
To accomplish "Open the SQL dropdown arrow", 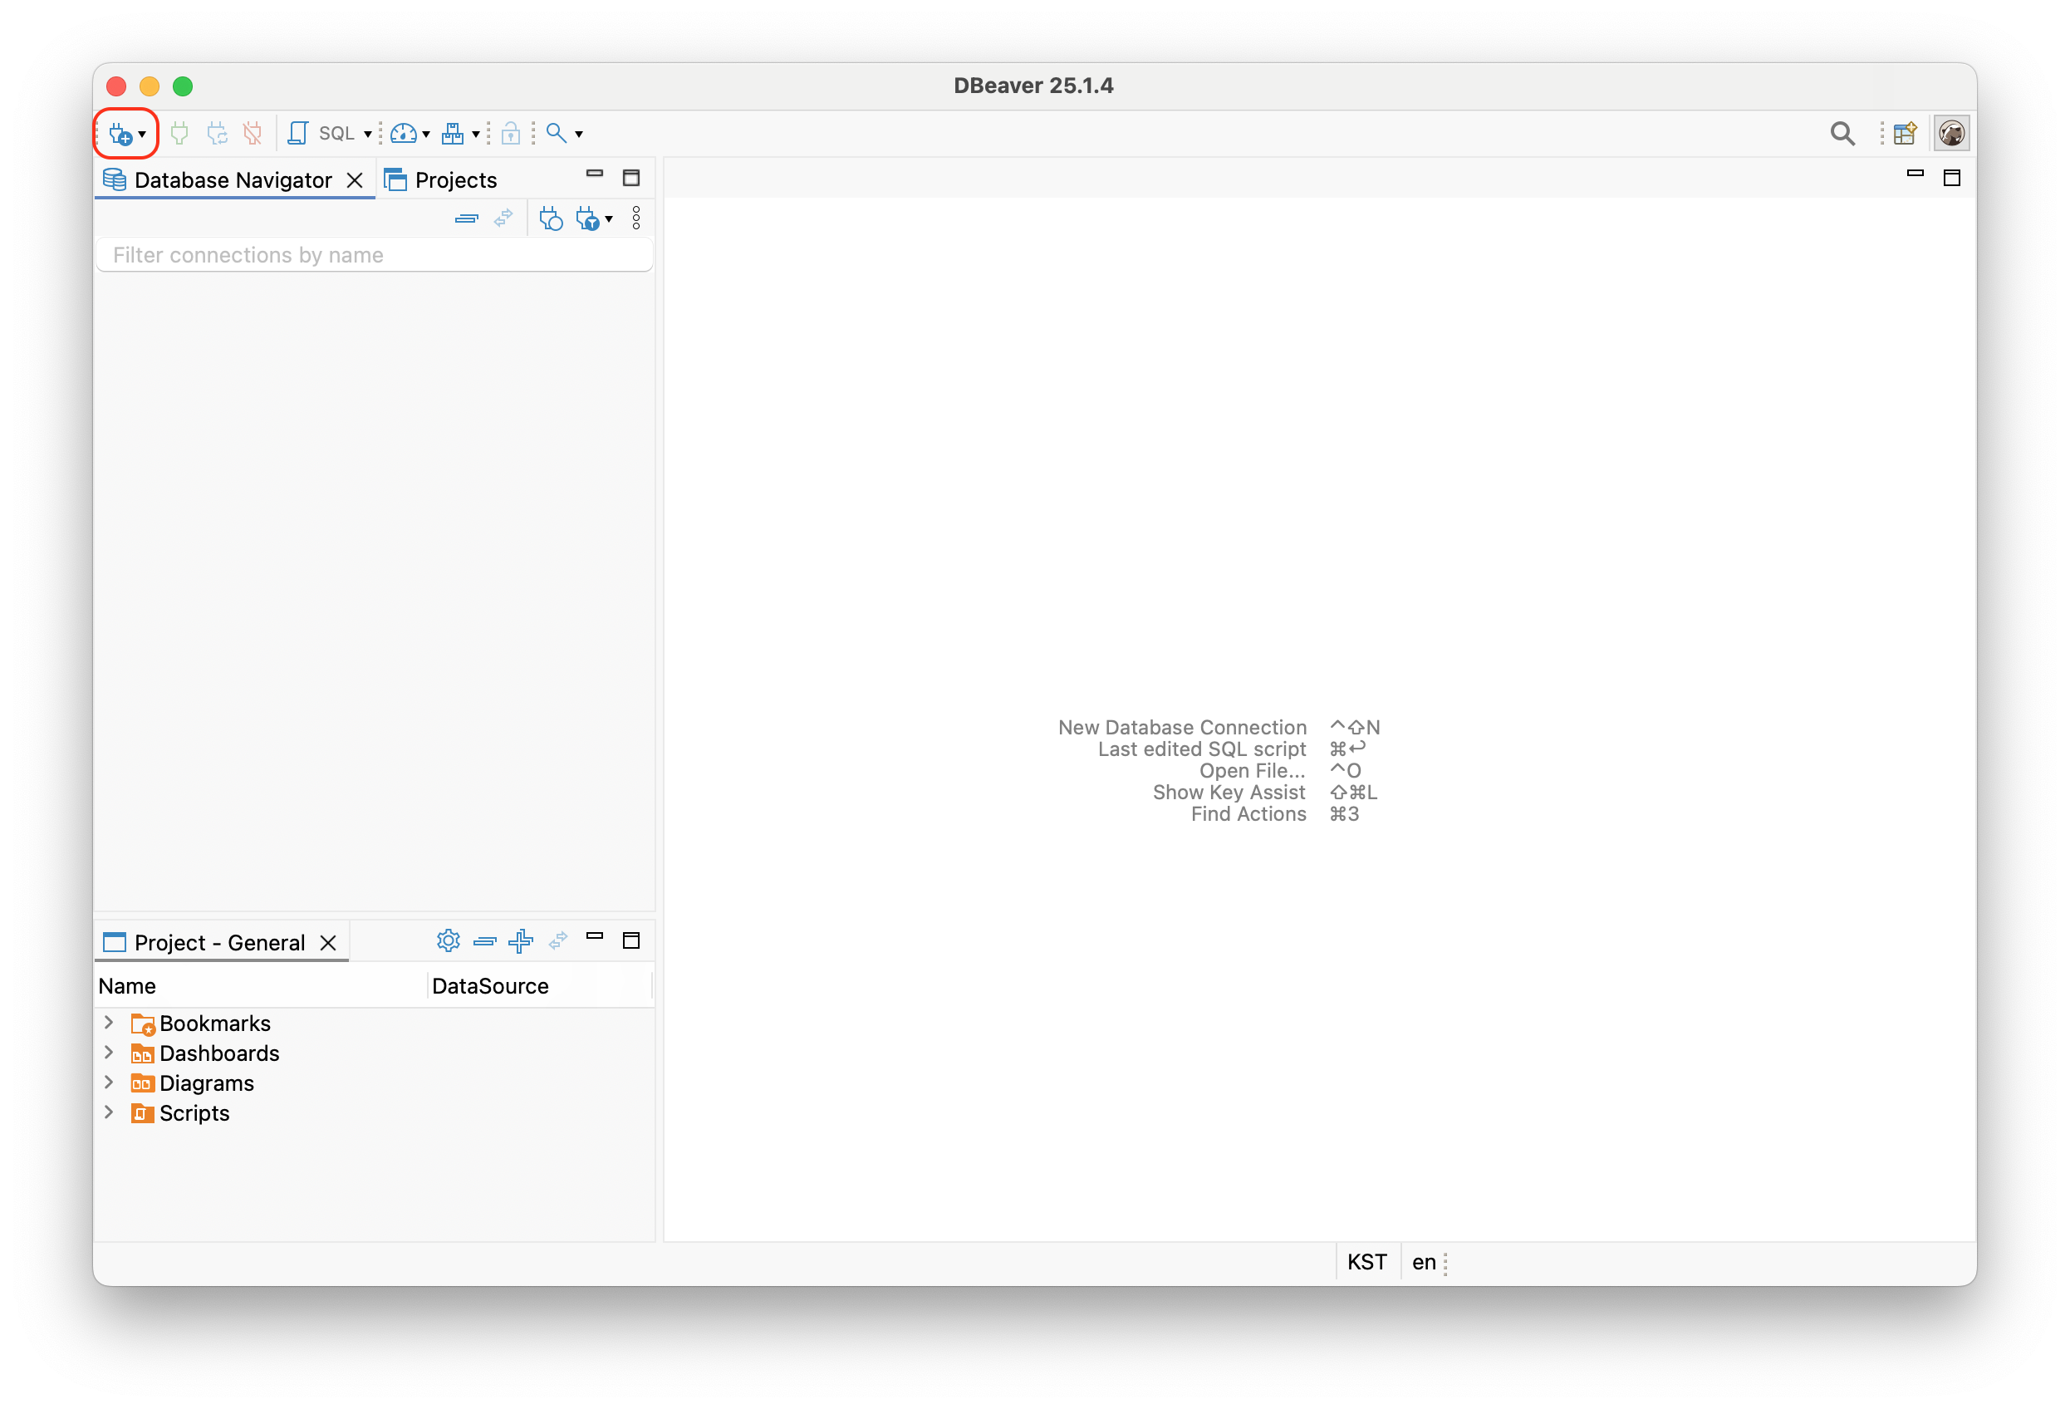I will coord(368,134).
